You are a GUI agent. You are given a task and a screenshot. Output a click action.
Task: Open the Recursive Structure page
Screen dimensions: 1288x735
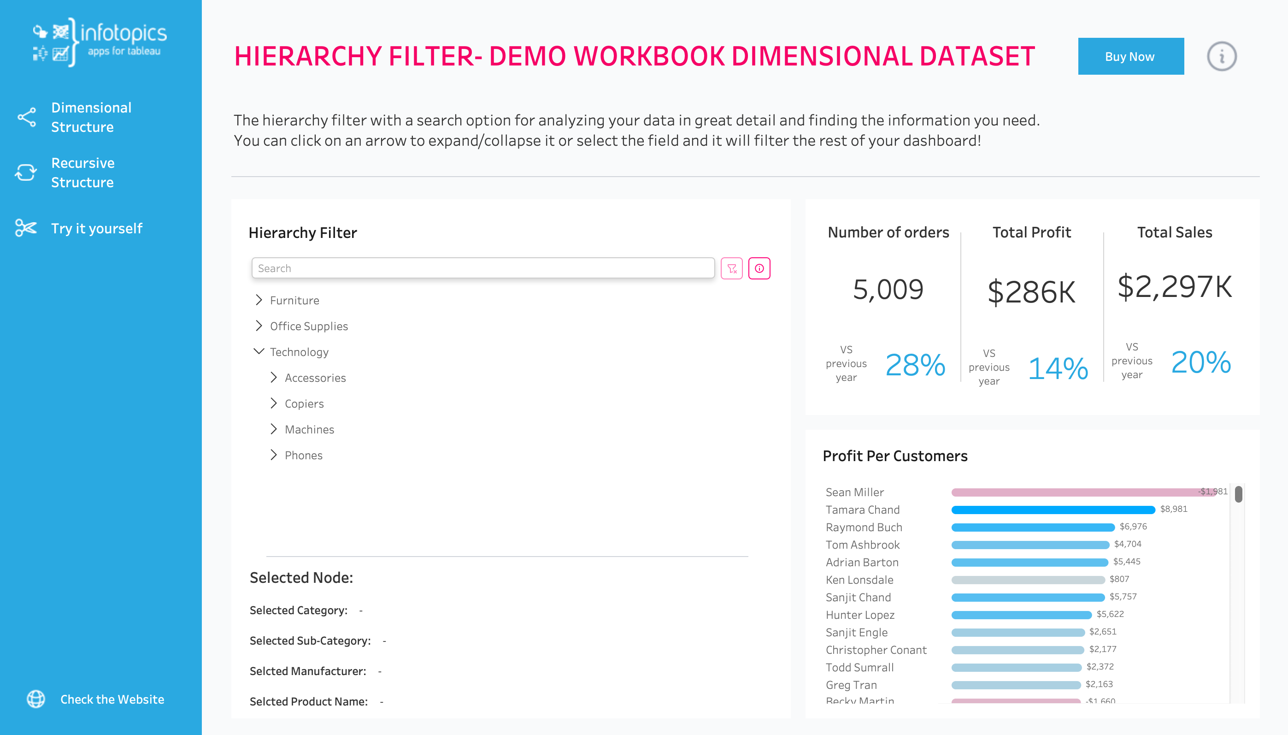83,172
